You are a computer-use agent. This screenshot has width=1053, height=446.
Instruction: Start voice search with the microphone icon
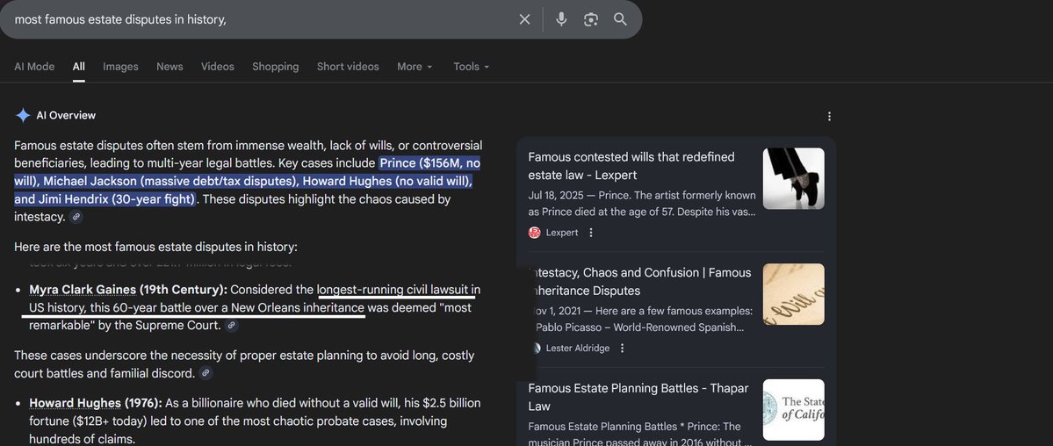click(561, 19)
